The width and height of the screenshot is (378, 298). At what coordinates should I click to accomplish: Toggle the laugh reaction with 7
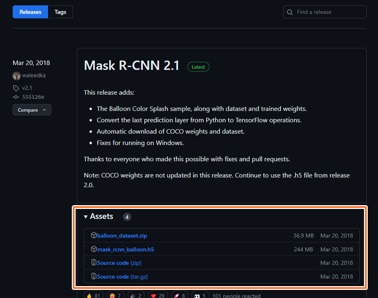pos(114,295)
